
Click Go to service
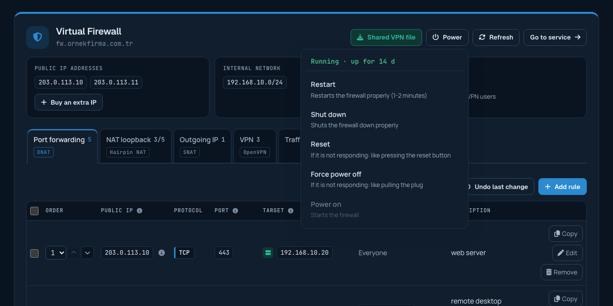pyautogui.click(x=555, y=38)
